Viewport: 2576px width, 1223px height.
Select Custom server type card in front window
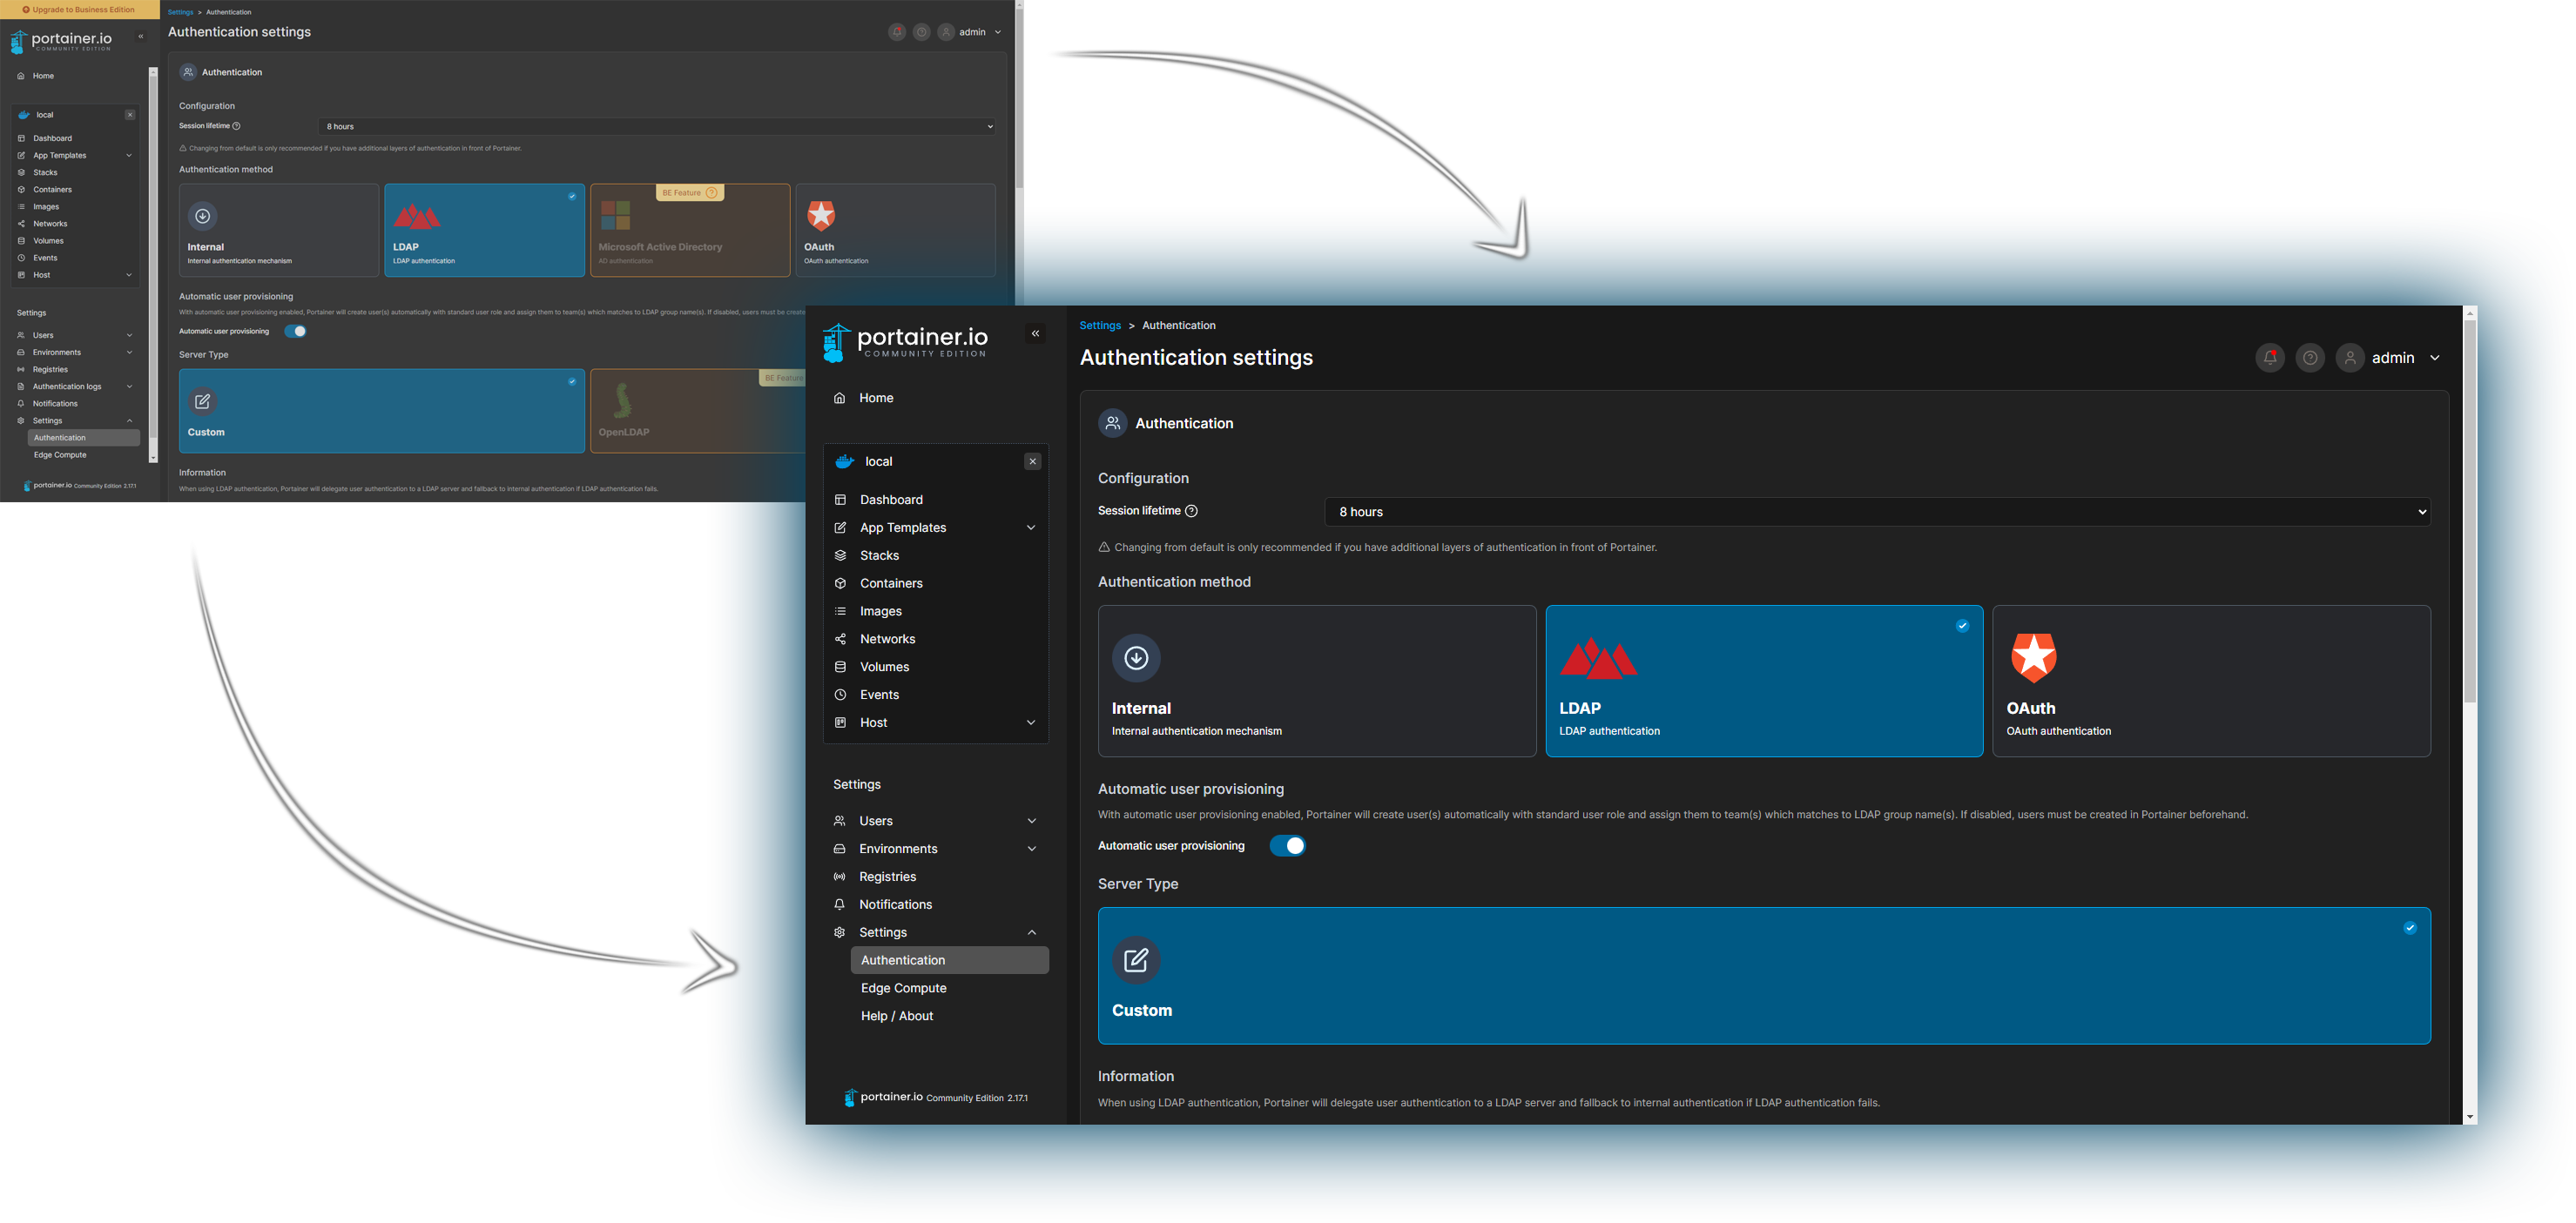pos(1764,975)
